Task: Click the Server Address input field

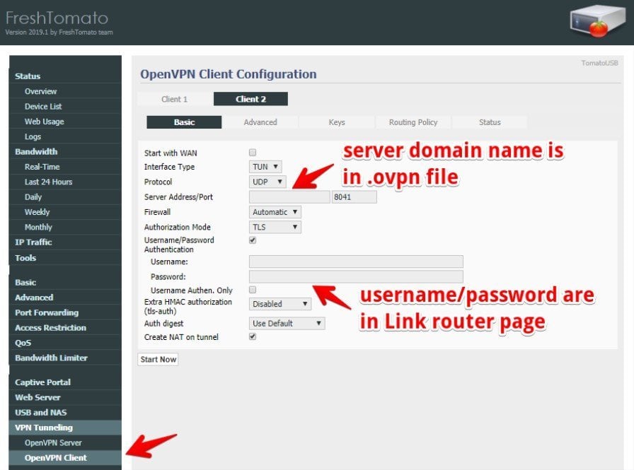Action: (289, 197)
